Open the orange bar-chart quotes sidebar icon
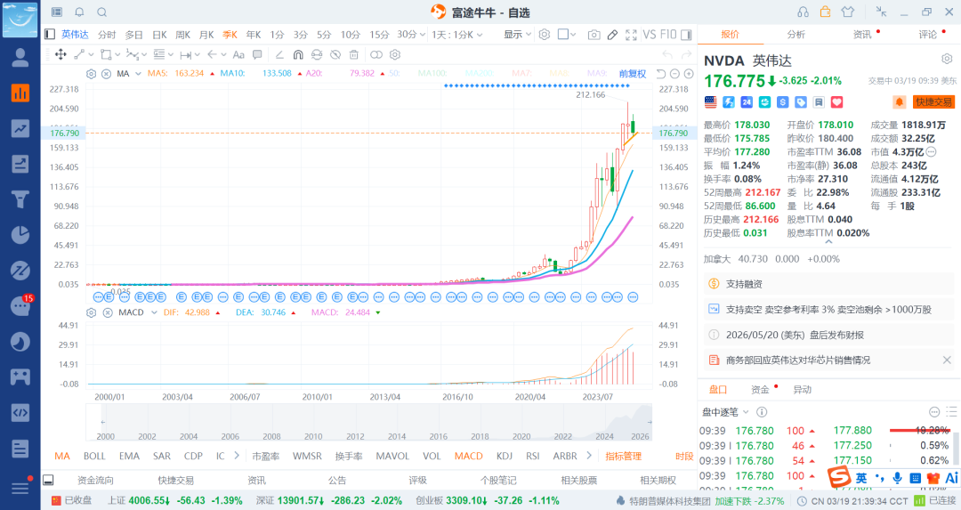 (20, 93)
